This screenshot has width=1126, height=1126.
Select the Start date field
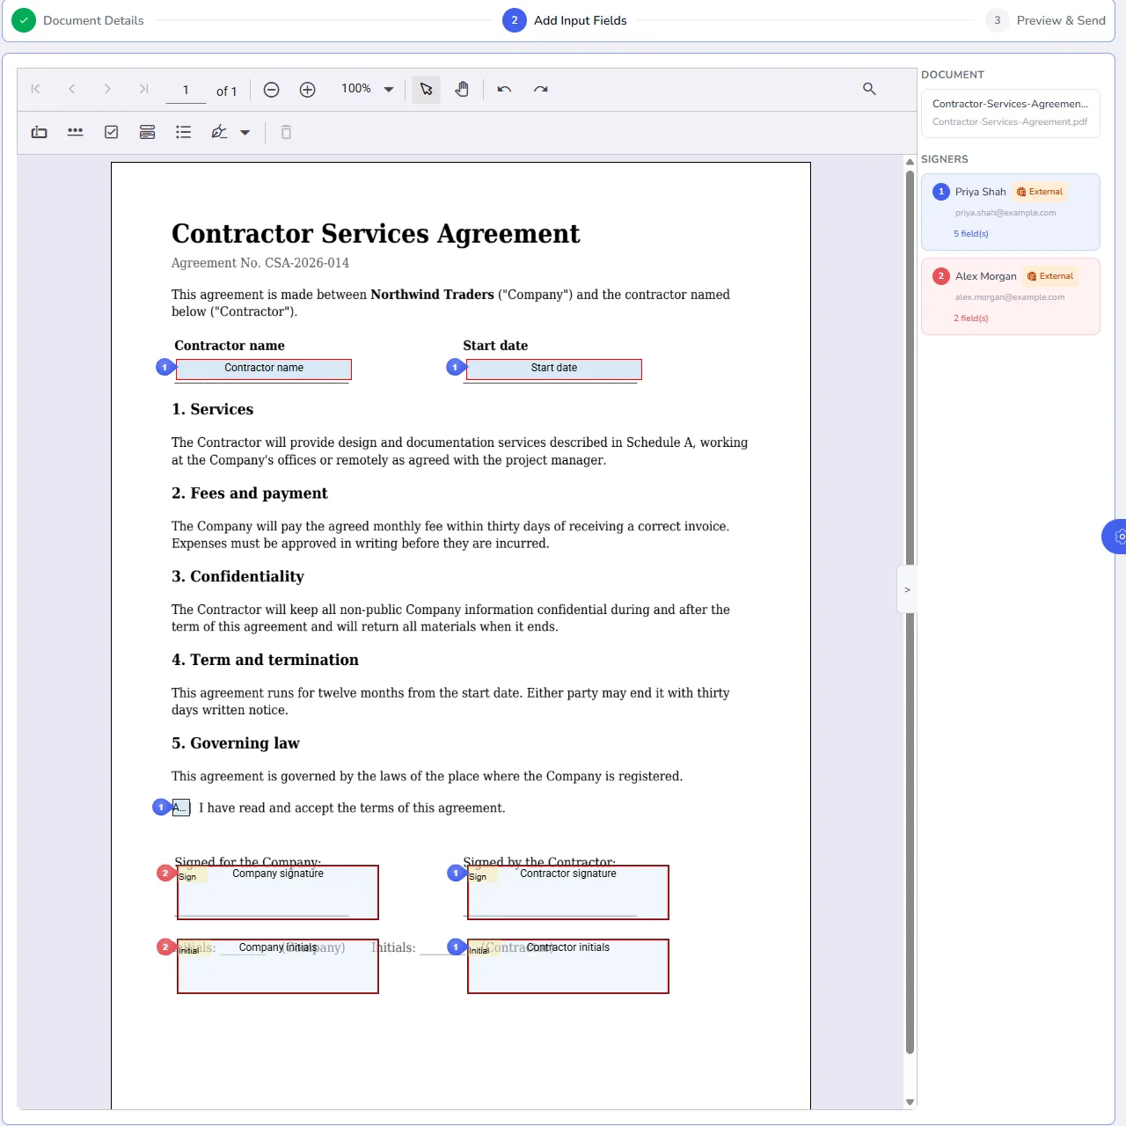(x=554, y=369)
